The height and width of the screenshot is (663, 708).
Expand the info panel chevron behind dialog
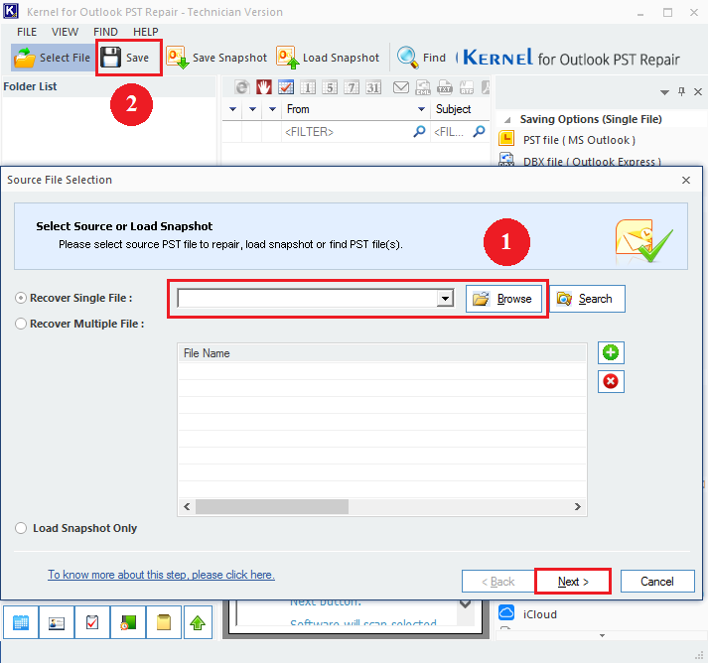click(x=465, y=603)
